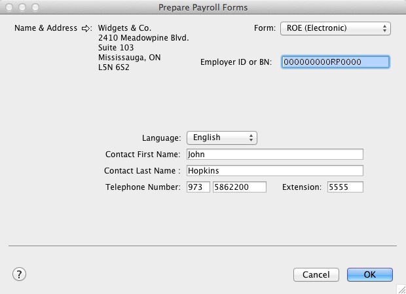Viewport: 406px width, 294px height.
Task: Click the arrow icon beside Name & Address
Action: (x=88, y=29)
